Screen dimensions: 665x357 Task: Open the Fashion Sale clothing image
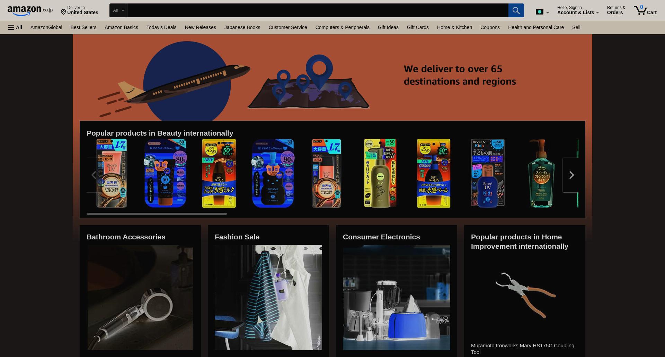pos(268,297)
